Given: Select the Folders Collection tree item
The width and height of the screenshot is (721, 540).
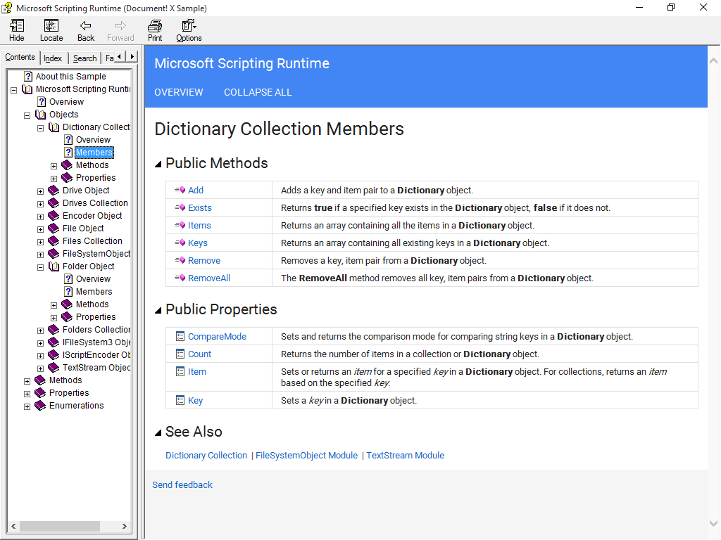Looking at the screenshot, I should coord(96,330).
